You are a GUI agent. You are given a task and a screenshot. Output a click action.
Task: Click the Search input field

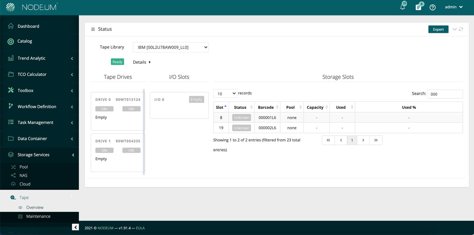click(445, 94)
